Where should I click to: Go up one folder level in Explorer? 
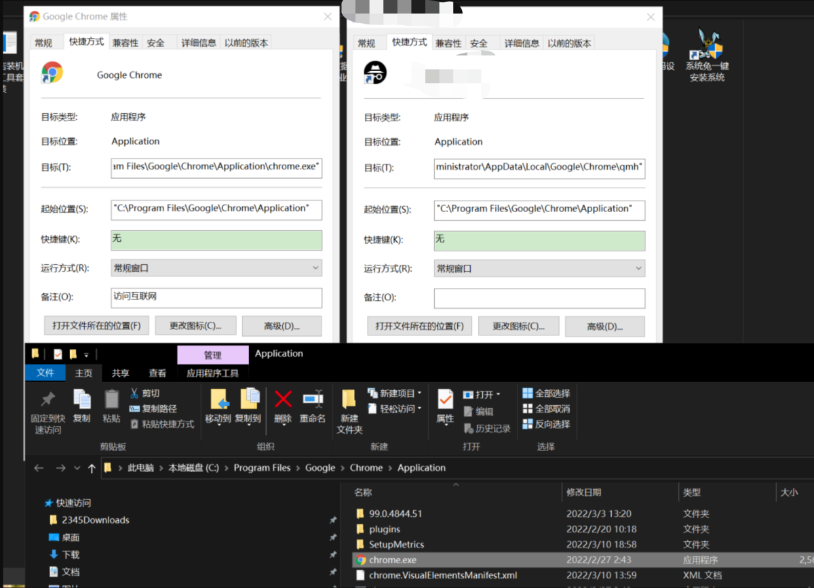click(x=92, y=468)
